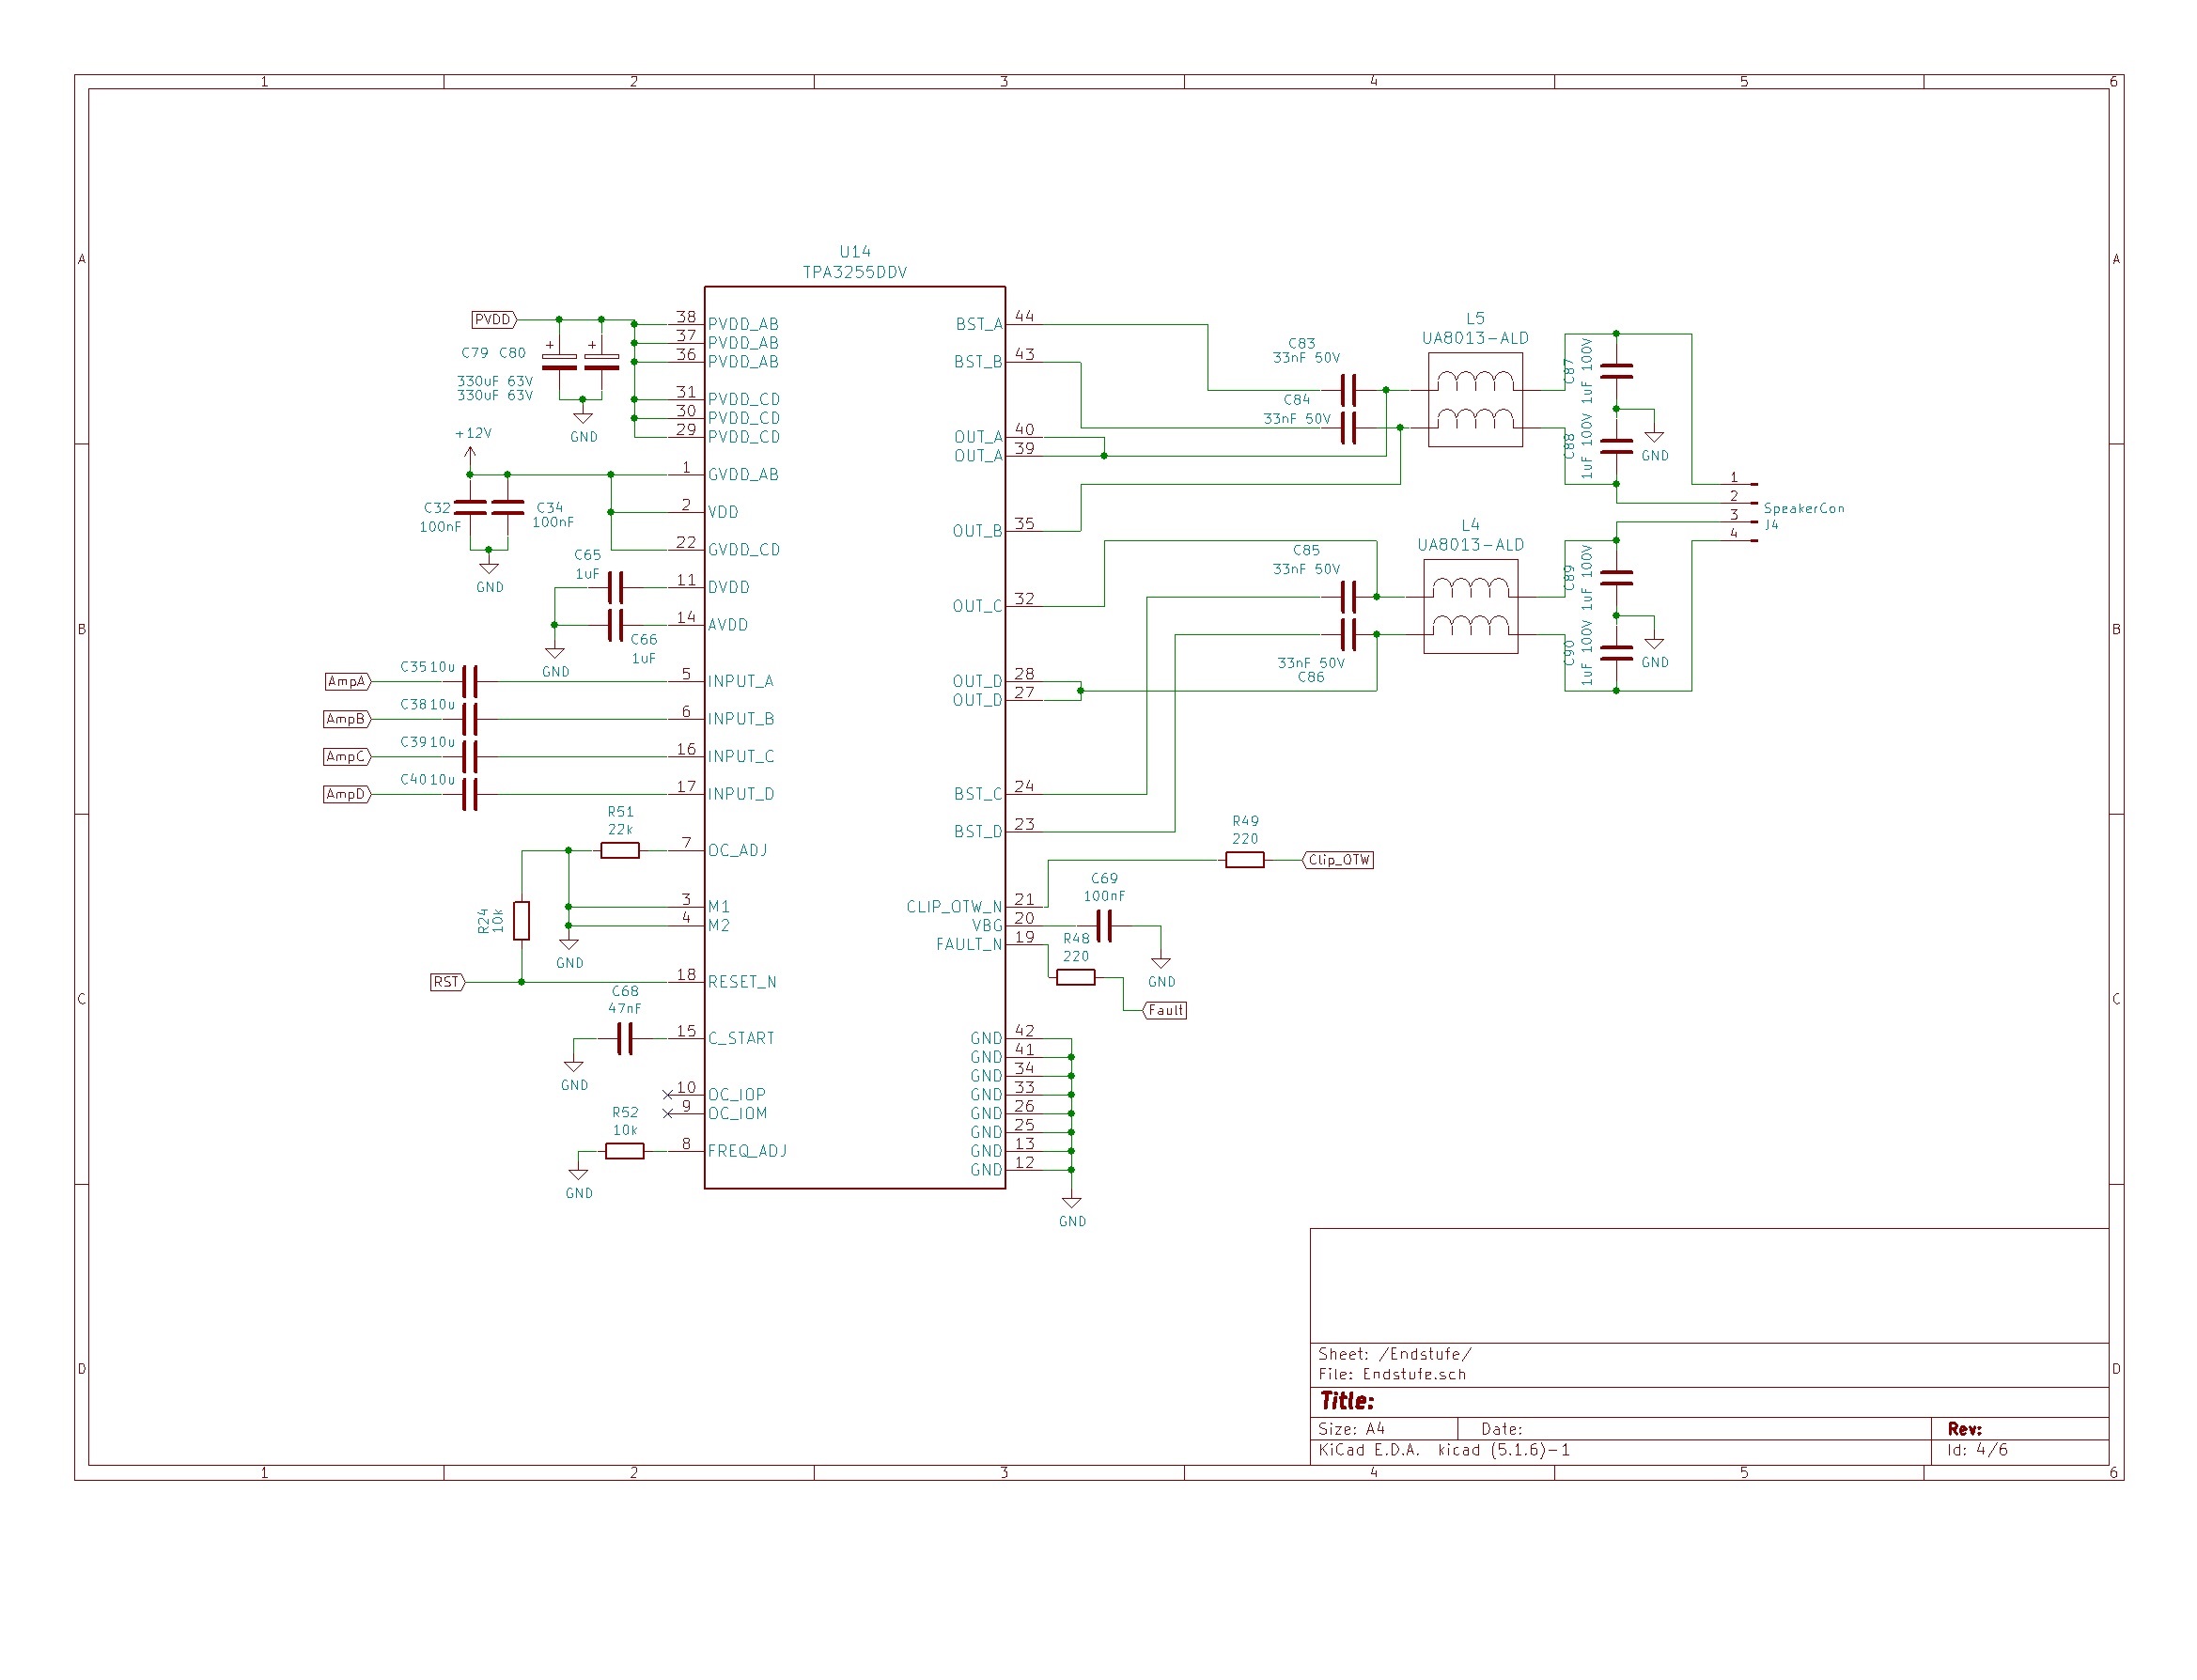Click the RST input label
The width and height of the screenshot is (2197, 1680).
click(x=445, y=982)
